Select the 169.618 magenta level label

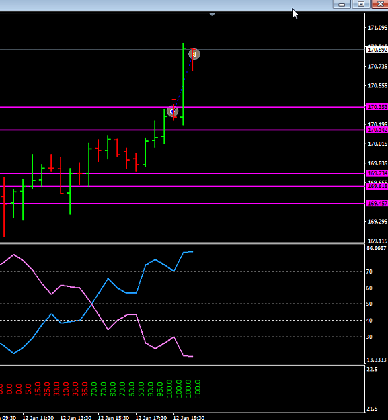(377, 186)
